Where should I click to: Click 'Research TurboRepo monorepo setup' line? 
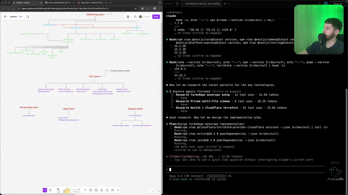(227, 95)
